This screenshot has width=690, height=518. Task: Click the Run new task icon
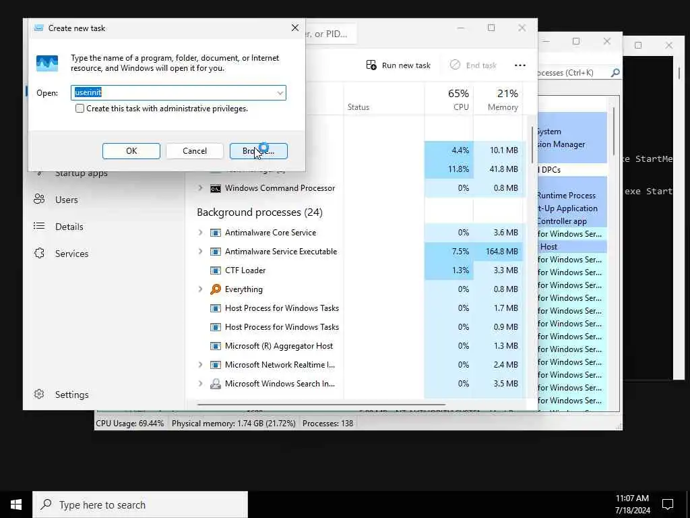[x=371, y=65]
